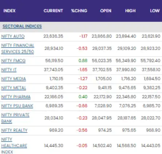Select NIFTY AUTO high 23,894.40
This screenshot has width=162, height=154.
coord(126,36)
